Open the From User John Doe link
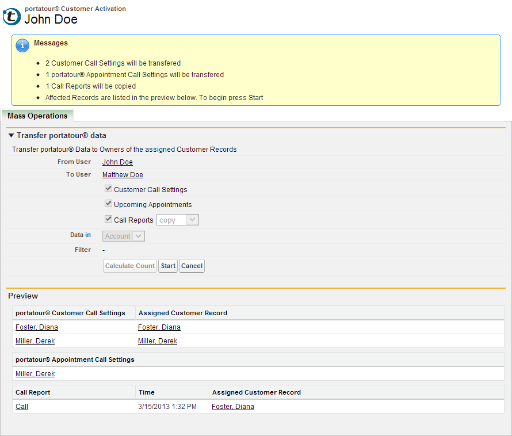This screenshot has height=436, width=512. pos(117,162)
